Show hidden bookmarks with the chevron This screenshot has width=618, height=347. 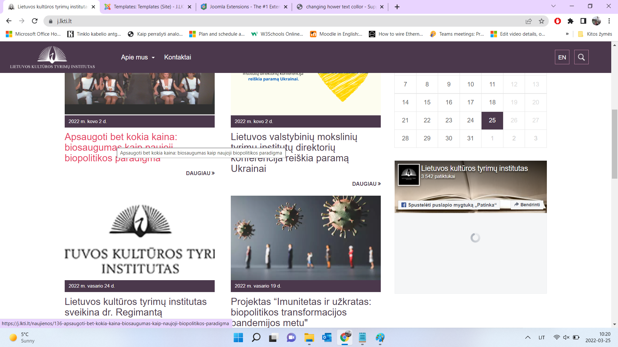(x=567, y=34)
